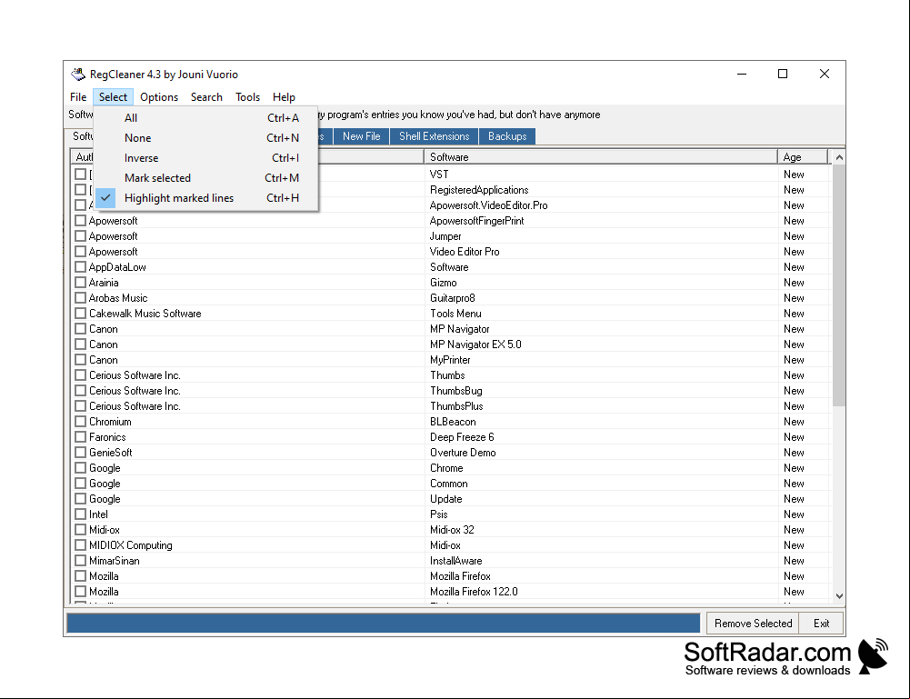910x699 pixels.
Task: Select the VST software cell
Action: tap(439, 174)
